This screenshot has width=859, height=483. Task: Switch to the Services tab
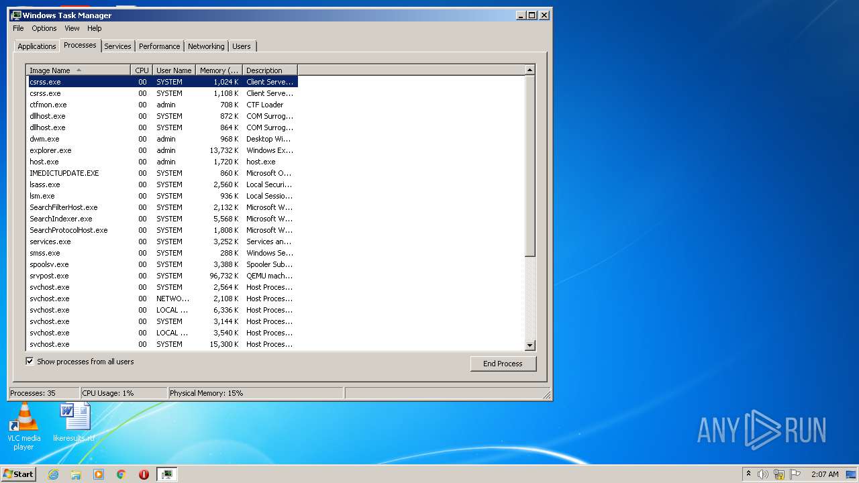[117, 46]
